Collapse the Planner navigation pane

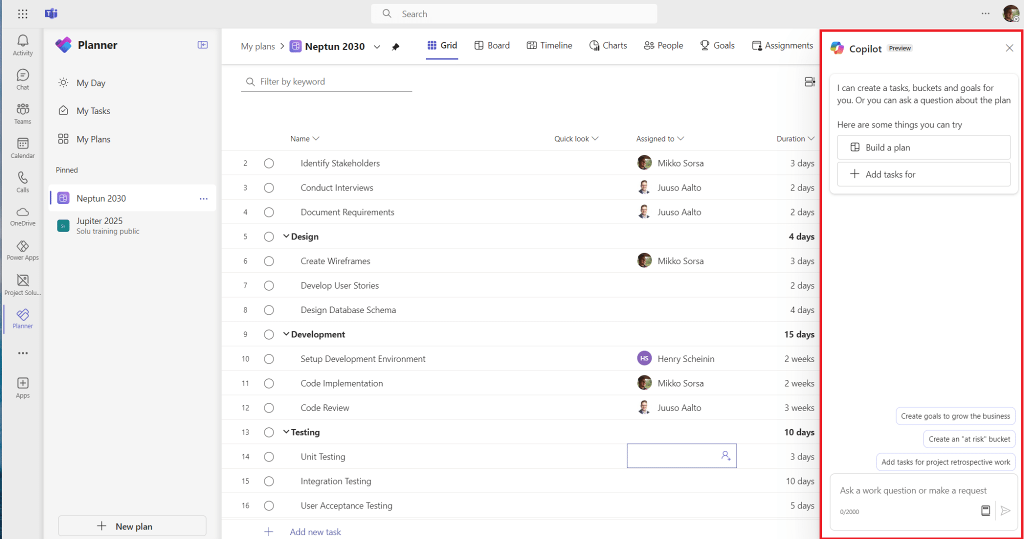[x=203, y=44]
